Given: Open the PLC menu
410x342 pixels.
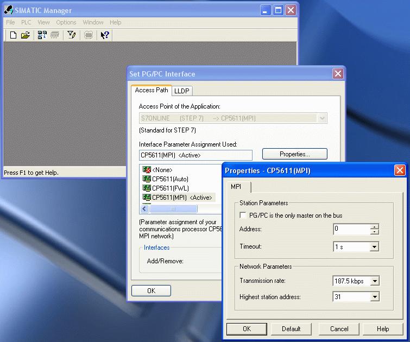Looking at the screenshot, I should 26,22.
